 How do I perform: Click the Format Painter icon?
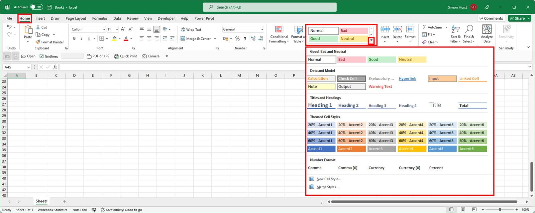38,42
